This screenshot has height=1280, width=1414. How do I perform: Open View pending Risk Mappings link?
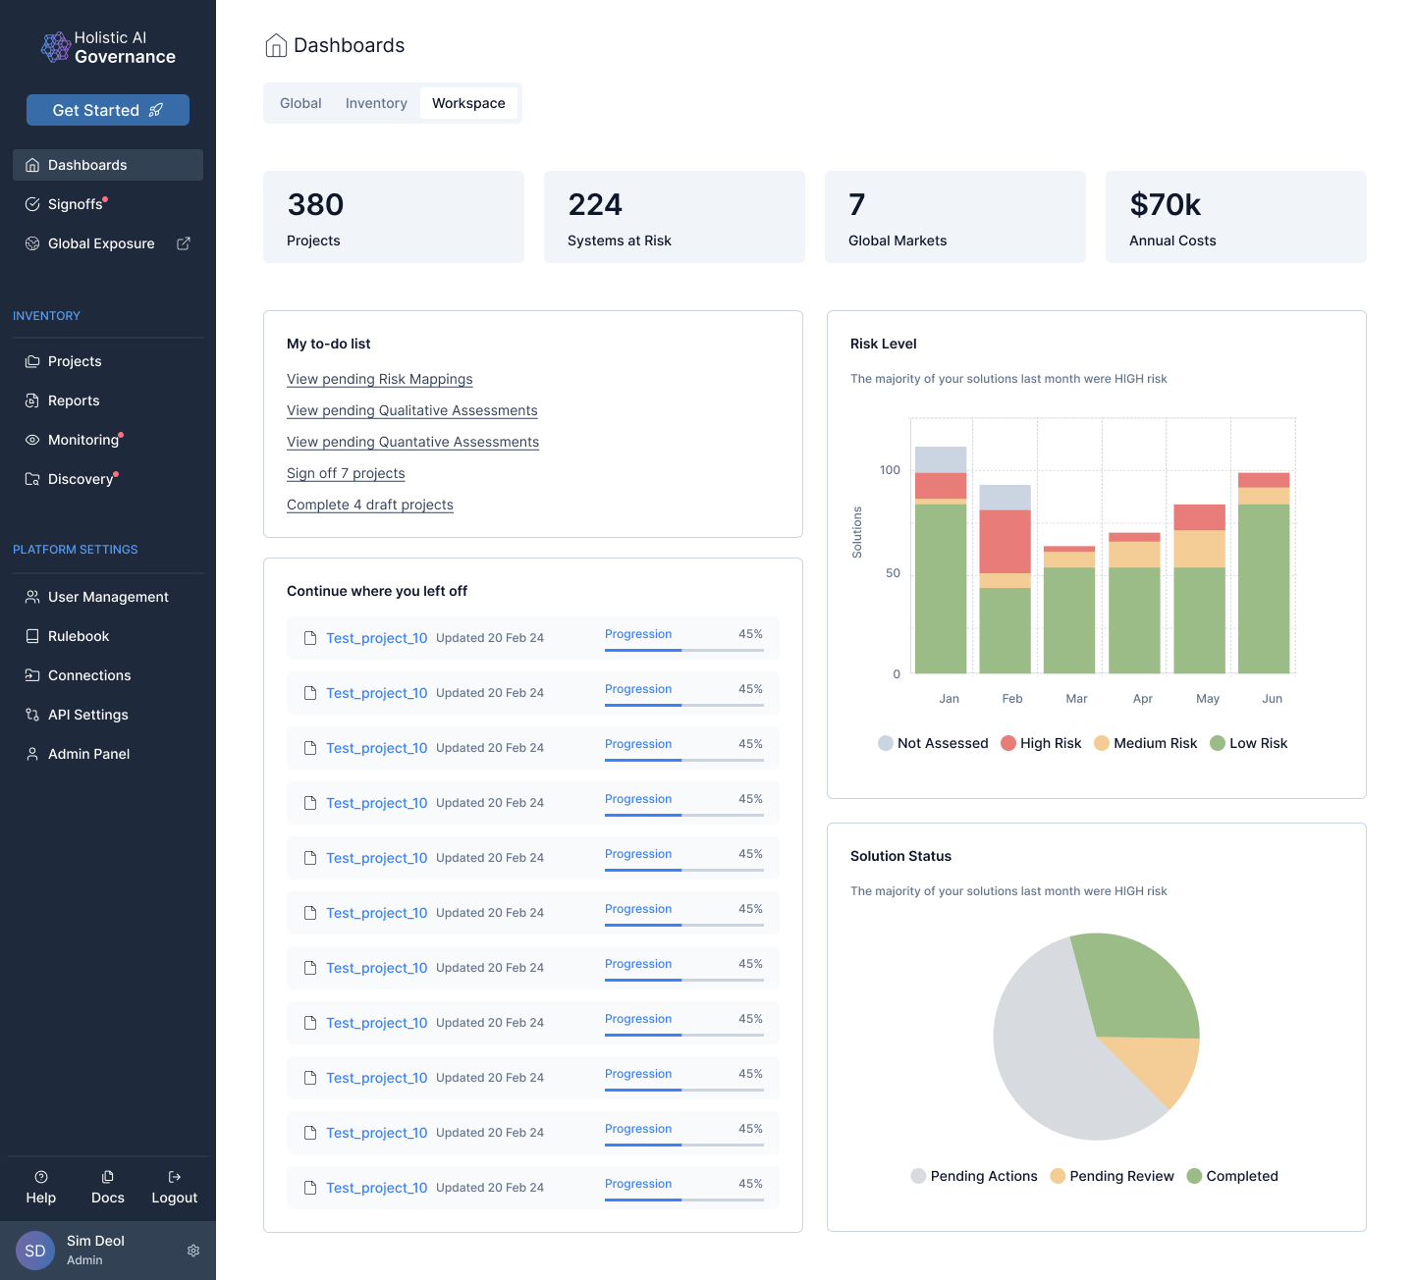point(380,379)
